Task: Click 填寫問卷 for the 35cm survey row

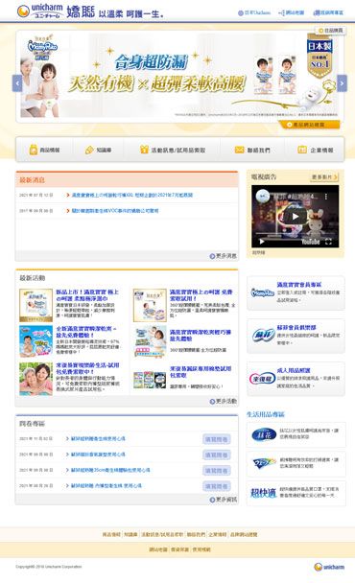Action: (x=217, y=471)
